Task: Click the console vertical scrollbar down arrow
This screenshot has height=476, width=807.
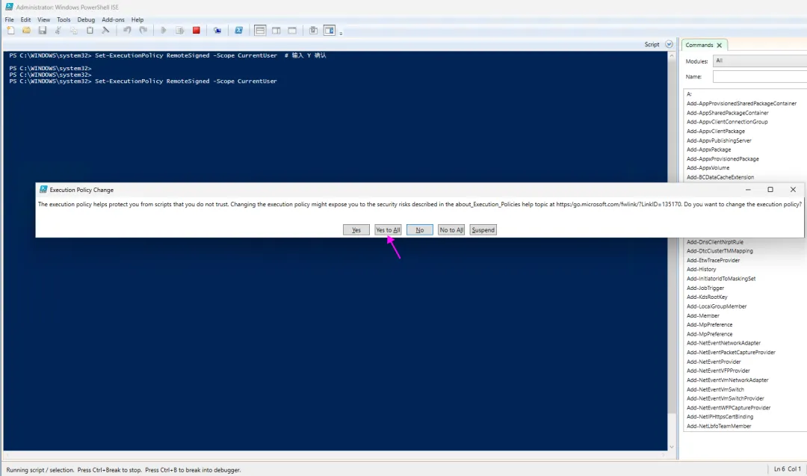Action: point(672,447)
